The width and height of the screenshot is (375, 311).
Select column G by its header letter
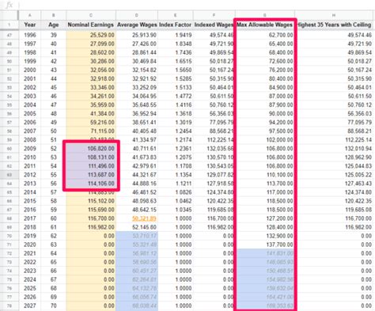[x=265, y=15]
